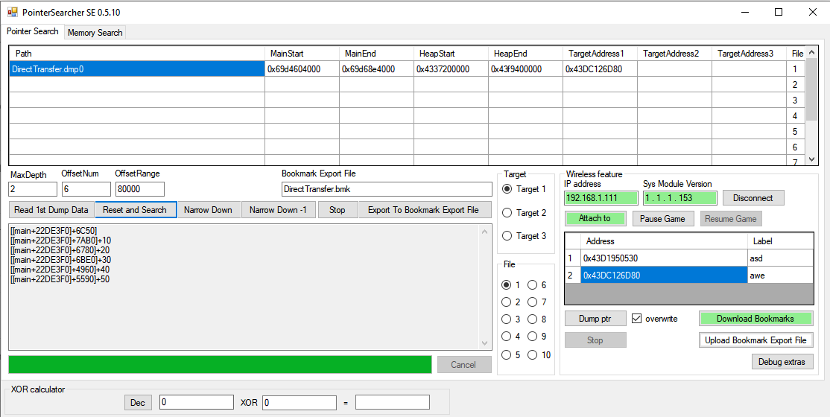The image size is (830, 417).
Task: Select the Target 1 radio button
Action: (x=507, y=189)
